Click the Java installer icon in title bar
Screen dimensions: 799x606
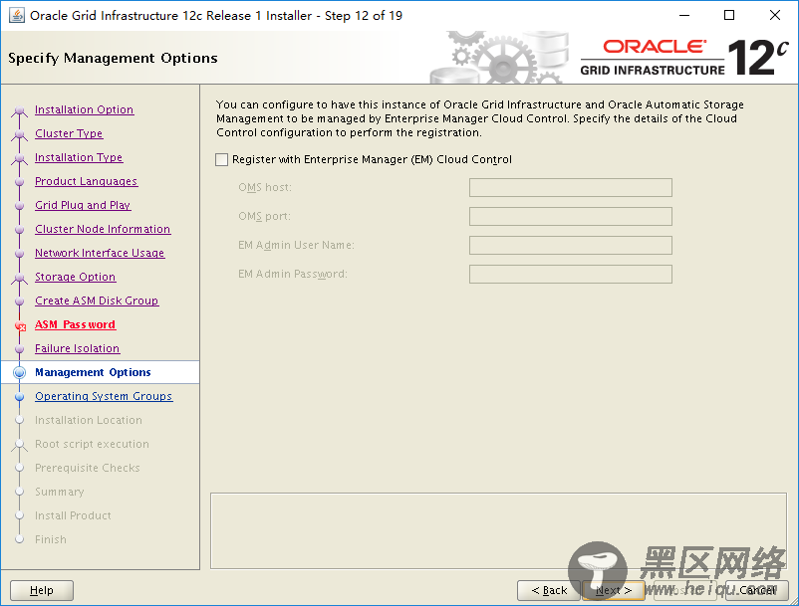coord(17,15)
